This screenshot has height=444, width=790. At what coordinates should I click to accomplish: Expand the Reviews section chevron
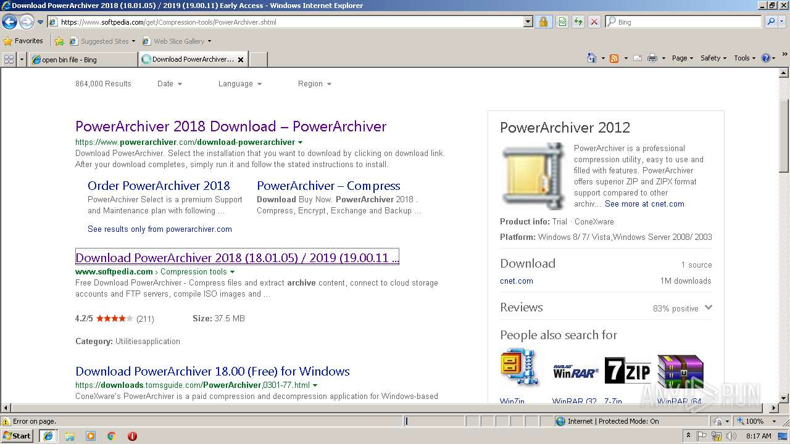(708, 308)
